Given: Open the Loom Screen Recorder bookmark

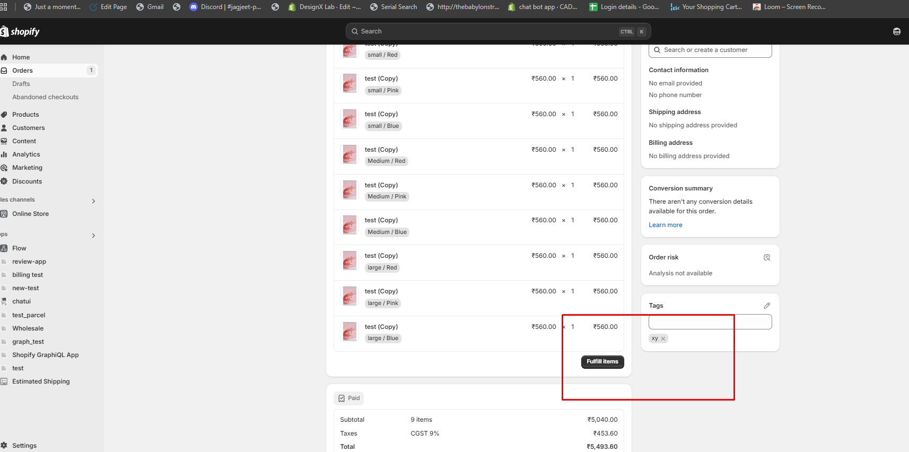Looking at the screenshot, I should [789, 7].
